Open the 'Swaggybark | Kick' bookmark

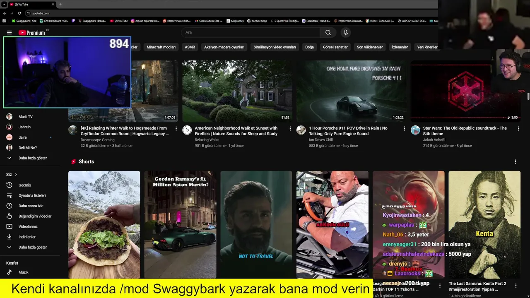click(x=24, y=21)
